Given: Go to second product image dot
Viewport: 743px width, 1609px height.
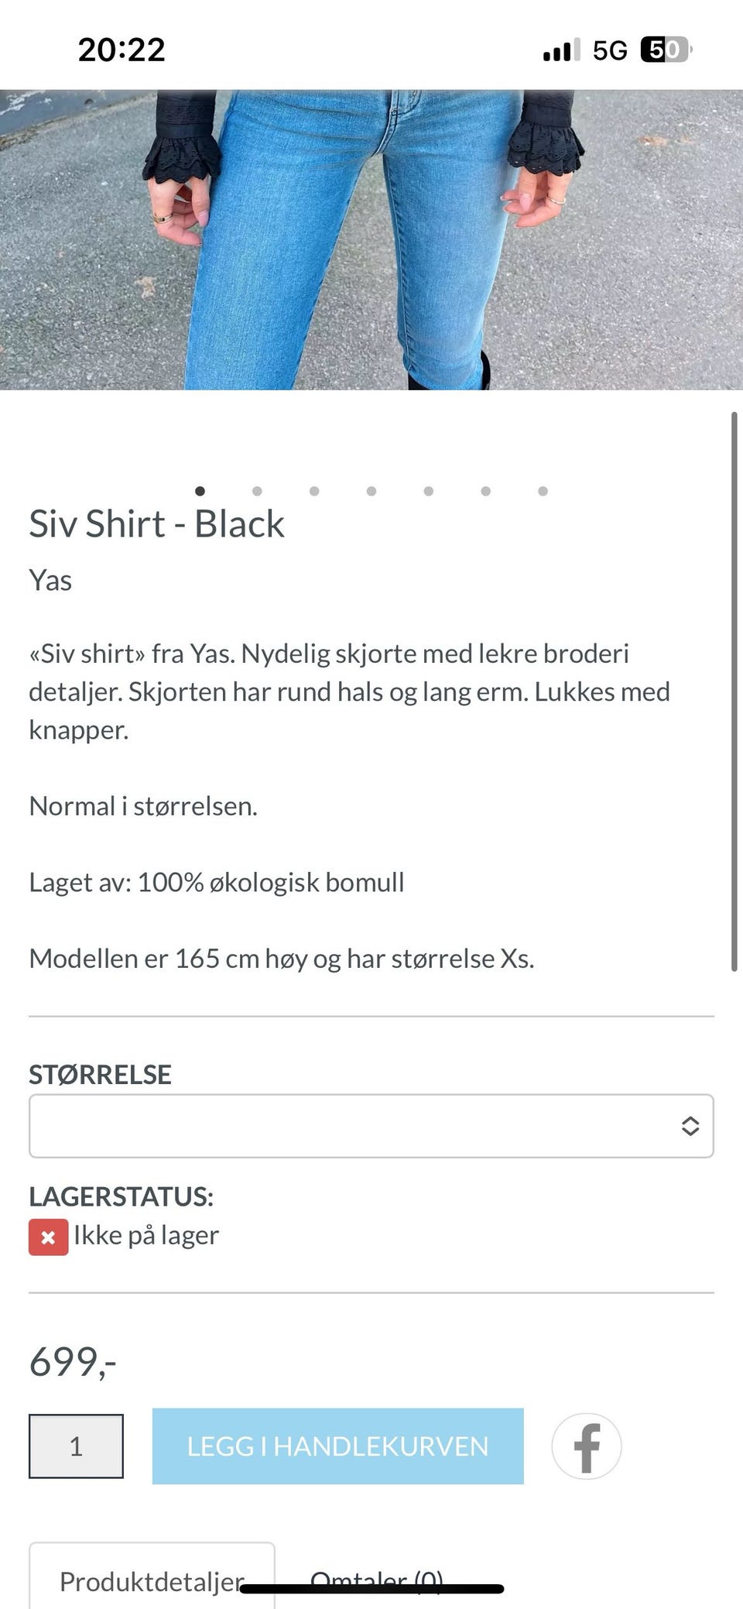Looking at the screenshot, I should 257,491.
